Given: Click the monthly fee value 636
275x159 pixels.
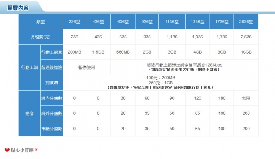Looking at the screenshot, I should click(x=123, y=37).
